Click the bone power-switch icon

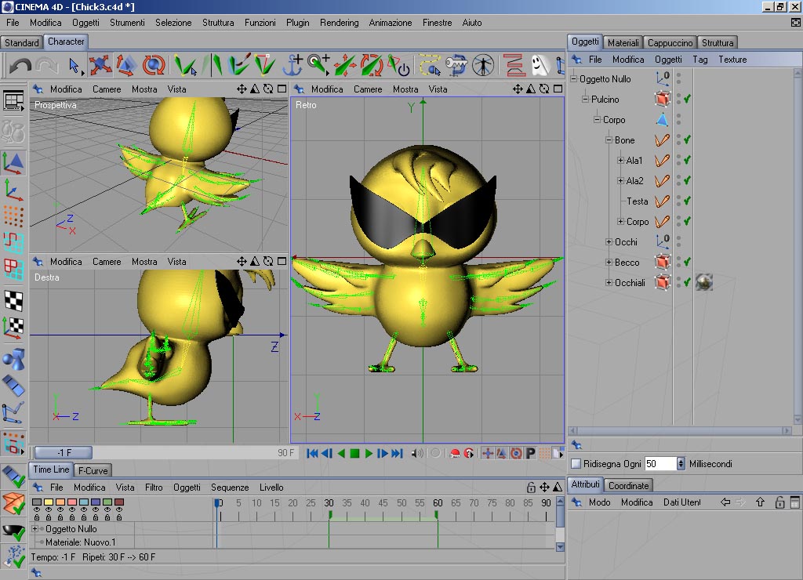click(398, 65)
